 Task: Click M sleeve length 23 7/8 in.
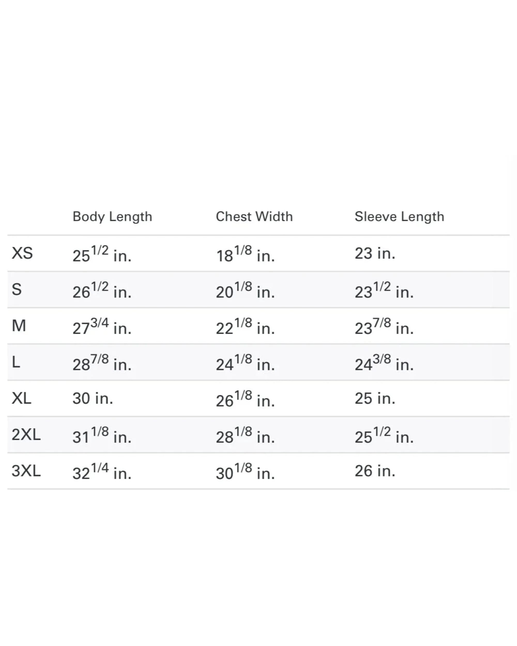point(384,327)
